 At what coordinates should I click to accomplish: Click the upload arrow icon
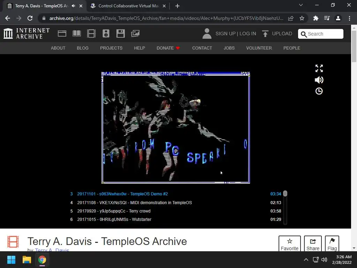(265, 33)
